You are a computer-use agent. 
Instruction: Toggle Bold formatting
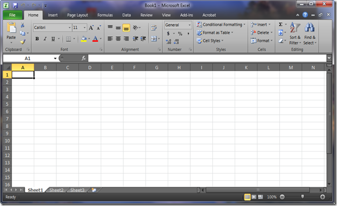tap(37, 39)
